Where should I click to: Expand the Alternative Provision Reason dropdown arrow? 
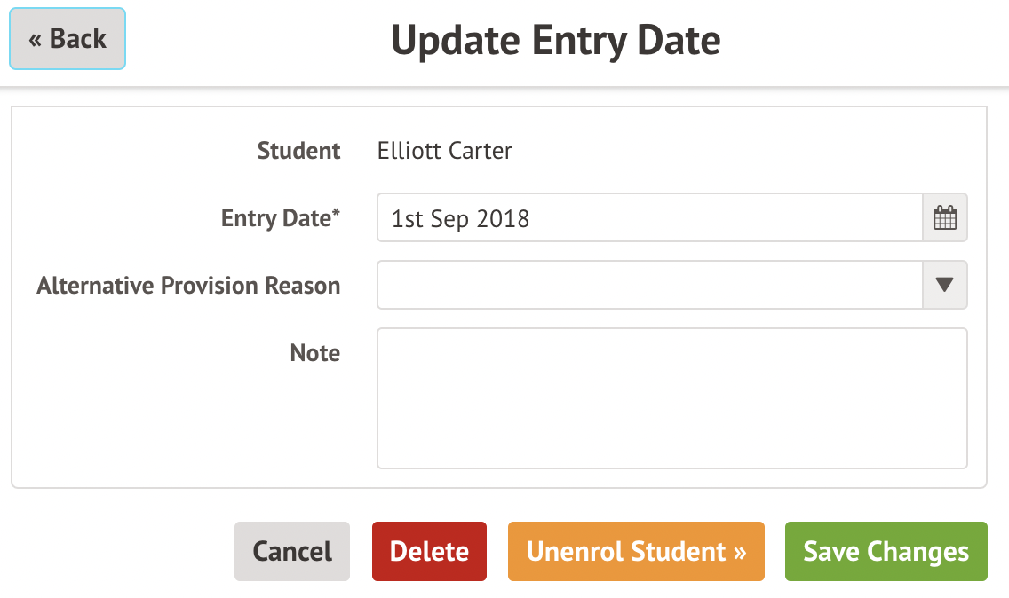(945, 286)
